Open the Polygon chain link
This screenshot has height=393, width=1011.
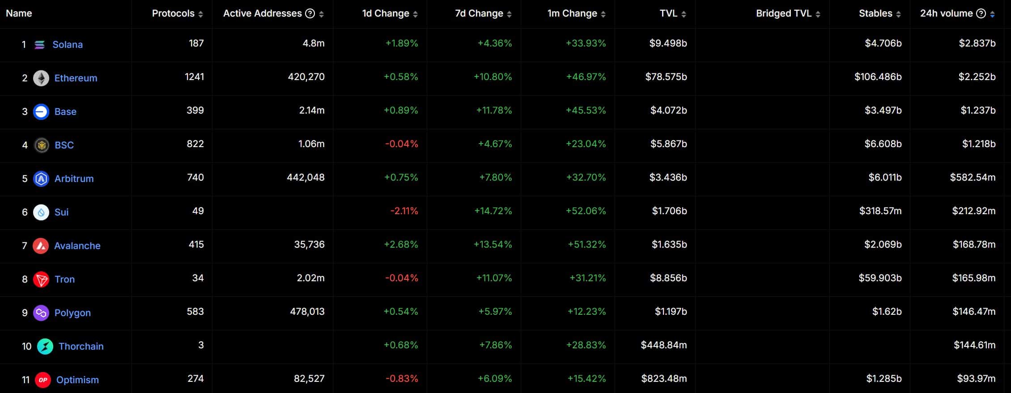[72, 313]
